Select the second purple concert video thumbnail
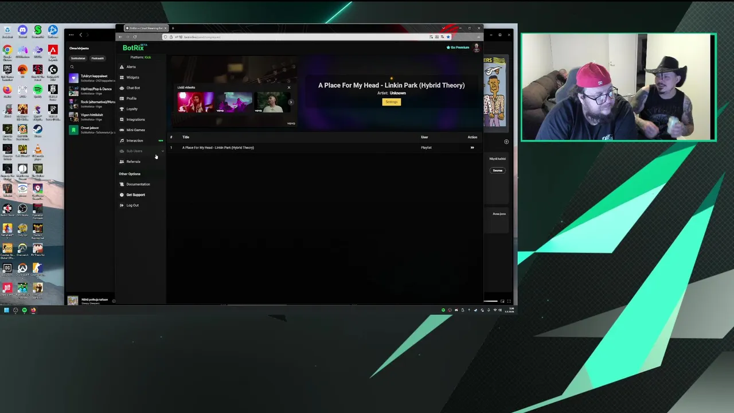The width and height of the screenshot is (734, 413). click(x=234, y=102)
